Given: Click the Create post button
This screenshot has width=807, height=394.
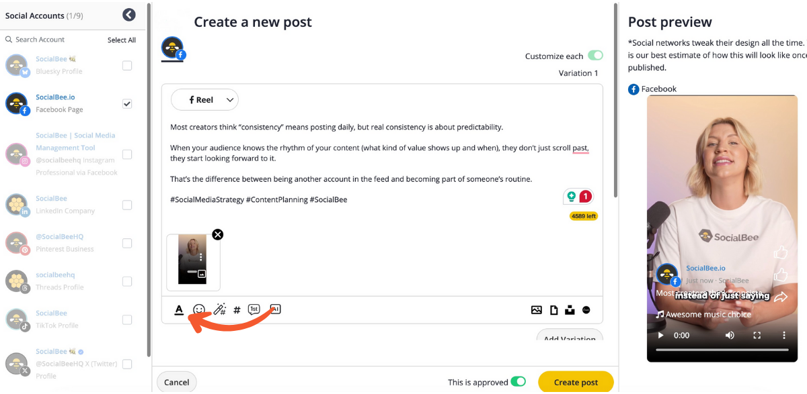Looking at the screenshot, I should pyautogui.click(x=576, y=382).
